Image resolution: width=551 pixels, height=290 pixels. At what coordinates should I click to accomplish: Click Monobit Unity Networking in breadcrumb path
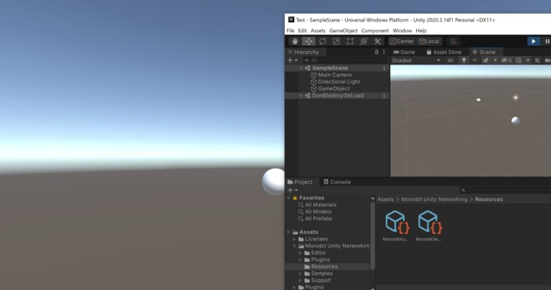(434, 200)
